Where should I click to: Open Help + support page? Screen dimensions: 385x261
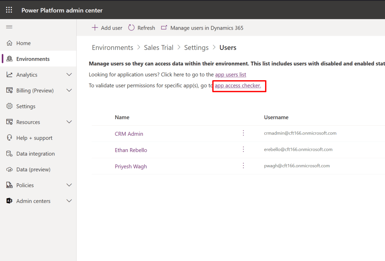[38, 138]
